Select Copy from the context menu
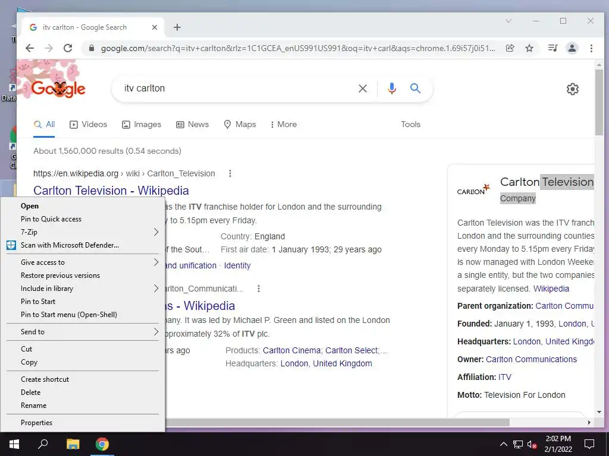Screen dimensions: 609x456 (x=82, y=362)
